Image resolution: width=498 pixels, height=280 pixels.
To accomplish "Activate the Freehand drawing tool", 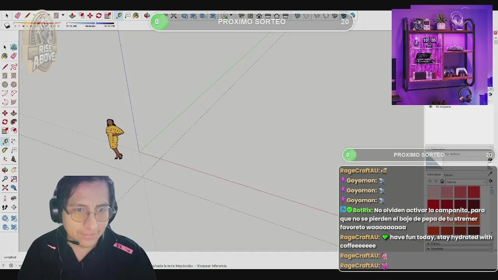I will (14, 67).
